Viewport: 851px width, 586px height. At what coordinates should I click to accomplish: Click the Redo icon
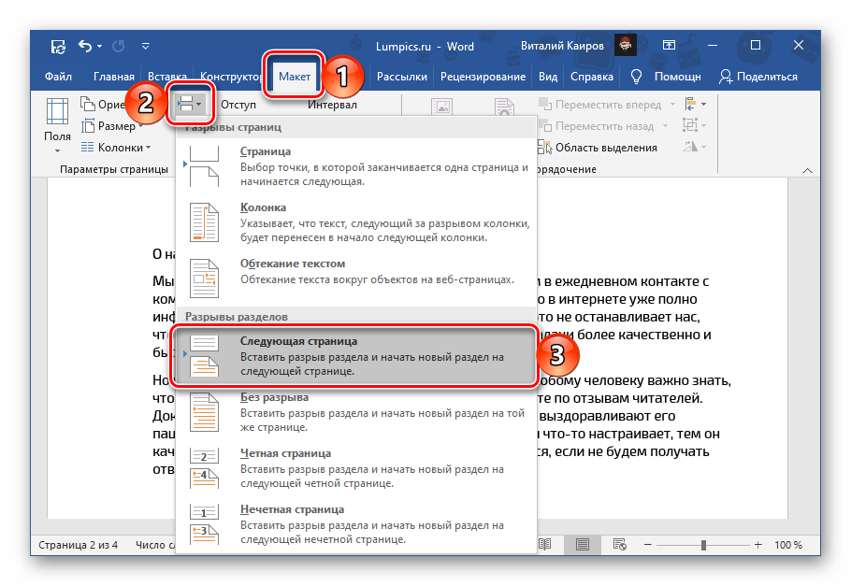pos(119,47)
